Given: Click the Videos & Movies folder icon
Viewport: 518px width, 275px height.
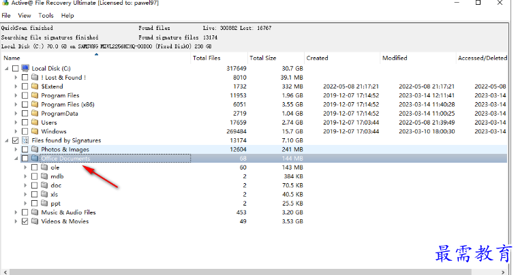Looking at the screenshot, I should pyautogui.click(x=35, y=221).
